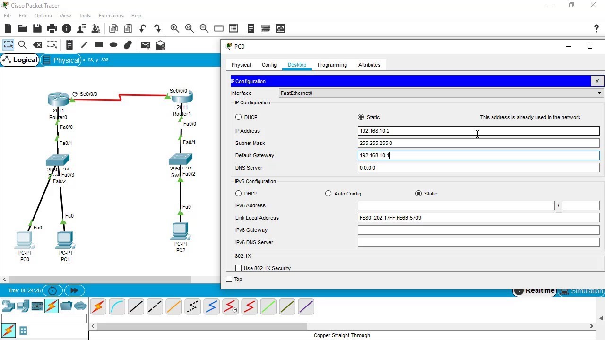Click the connections palette horizontal scrollbar

202,326
